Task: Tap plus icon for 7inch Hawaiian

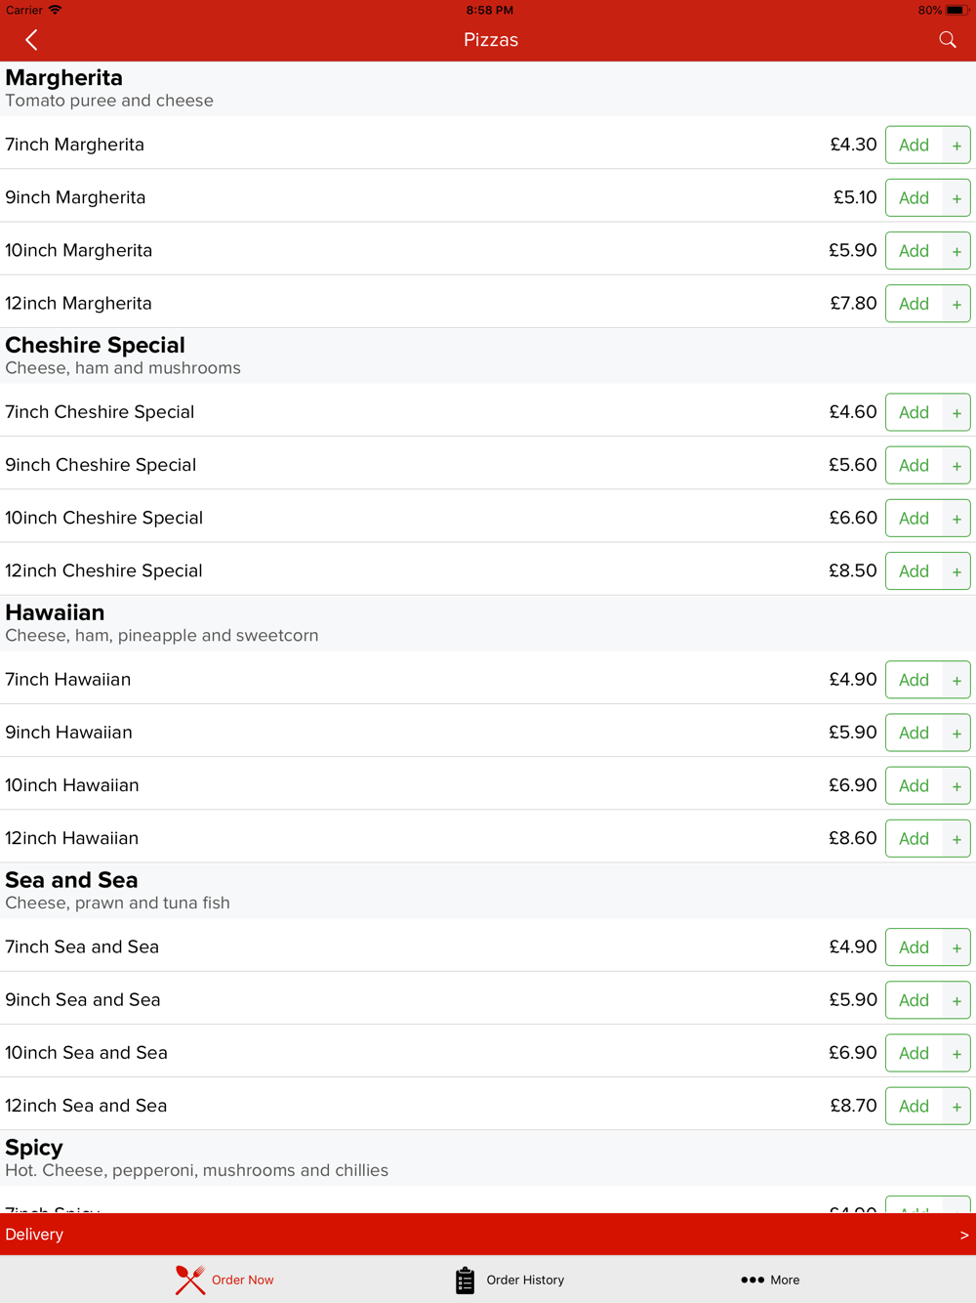Action: pyautogui.click(x=956, y=681)
